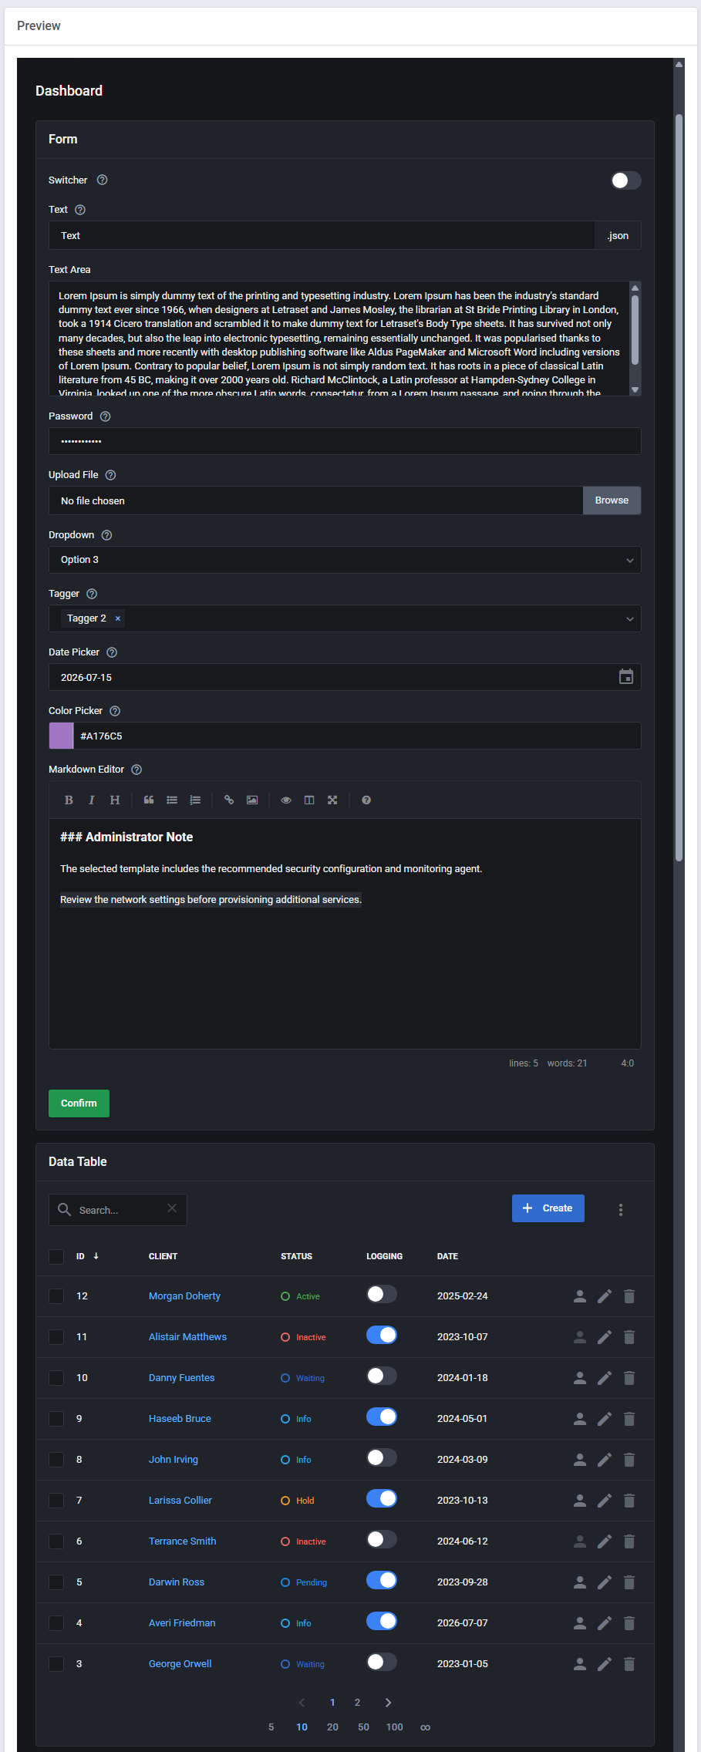Viewport: 701px width, 1752px height.
Task: Sort by ID column arrow
Action: (x=96, y=1256)
